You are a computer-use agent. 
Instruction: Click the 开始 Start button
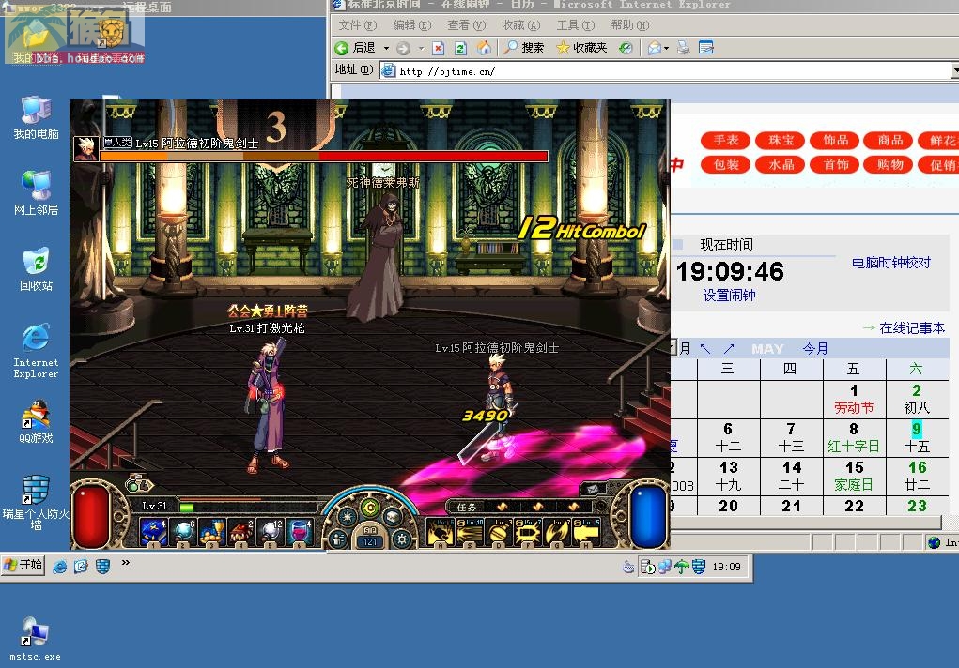tap(23, 565)
